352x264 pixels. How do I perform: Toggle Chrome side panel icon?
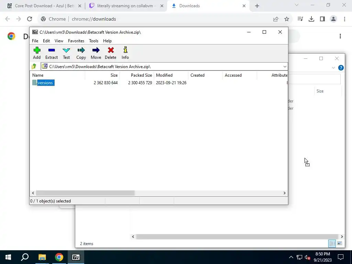click(x=322, y=19)
